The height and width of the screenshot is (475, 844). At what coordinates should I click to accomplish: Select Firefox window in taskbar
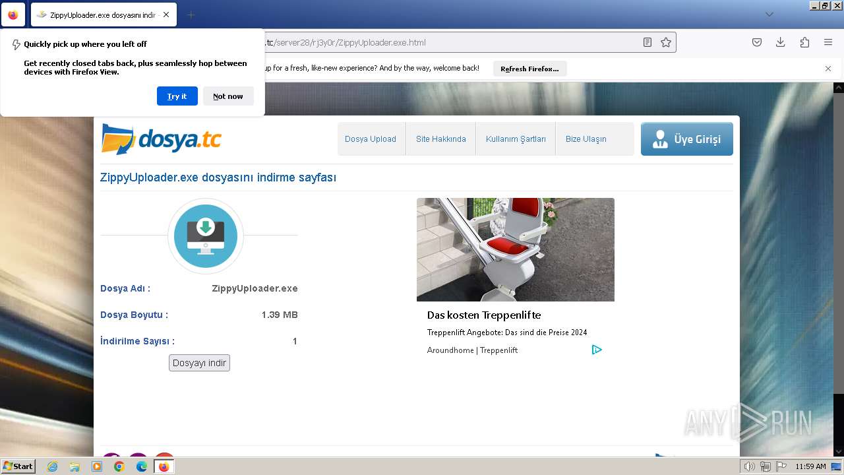(x=164, y=466)
